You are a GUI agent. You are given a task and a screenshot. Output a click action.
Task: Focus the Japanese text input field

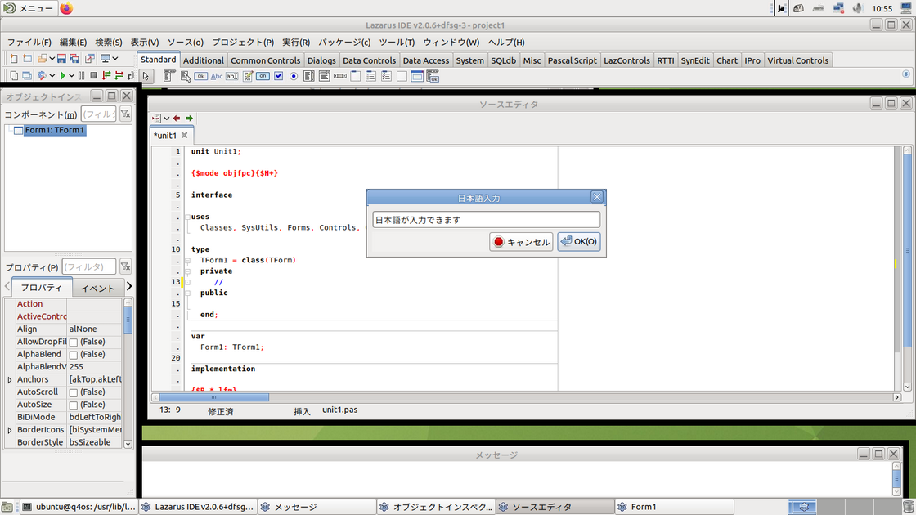[486, 219]
